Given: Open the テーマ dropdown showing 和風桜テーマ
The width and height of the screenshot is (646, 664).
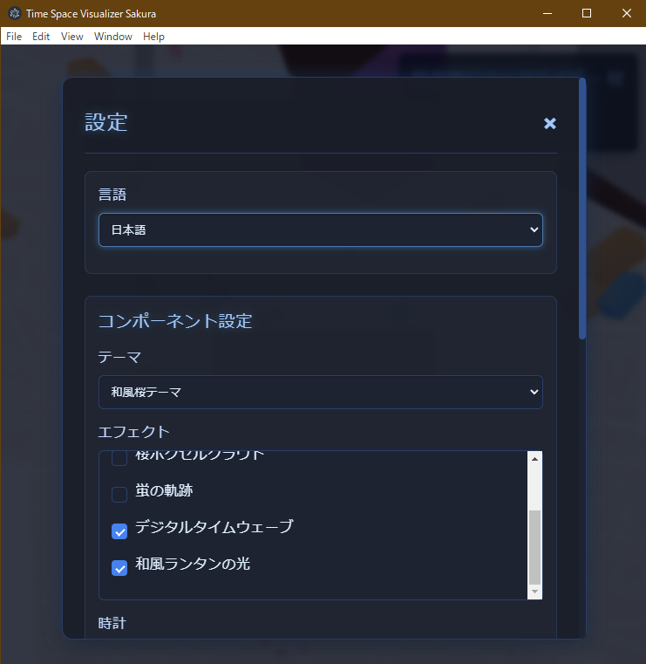Looking at the screenshot, I should [x=320, y=392].
